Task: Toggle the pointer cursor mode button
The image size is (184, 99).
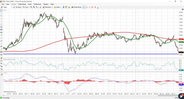Action: tap(84, 7)
